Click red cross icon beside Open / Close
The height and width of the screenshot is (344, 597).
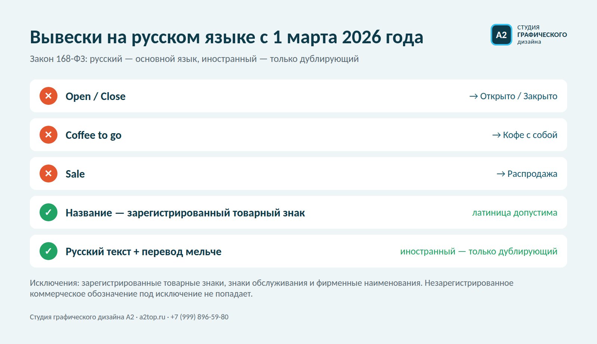(x=49, y=96)
